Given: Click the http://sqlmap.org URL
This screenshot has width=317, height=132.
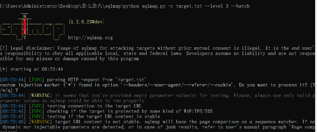Looking at the screenshot, I should [90, 38].
